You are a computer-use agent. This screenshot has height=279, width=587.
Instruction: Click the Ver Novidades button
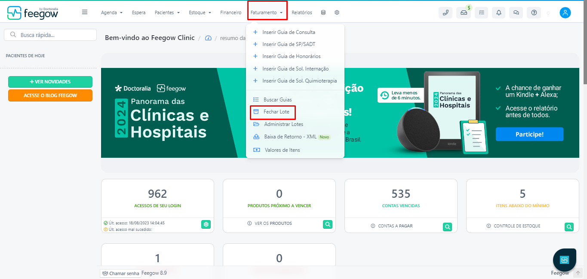point(50,82)
